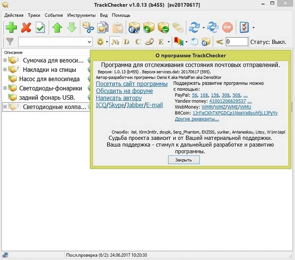Screen dimensions: 295x260
Task: Copy the track via copy-box icon
Action: [103, 28]
